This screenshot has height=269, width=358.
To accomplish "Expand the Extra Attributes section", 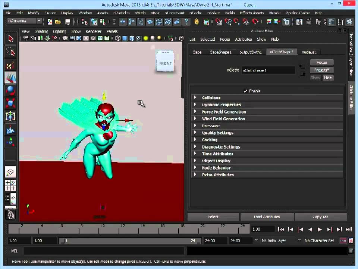I will [267, 175].
